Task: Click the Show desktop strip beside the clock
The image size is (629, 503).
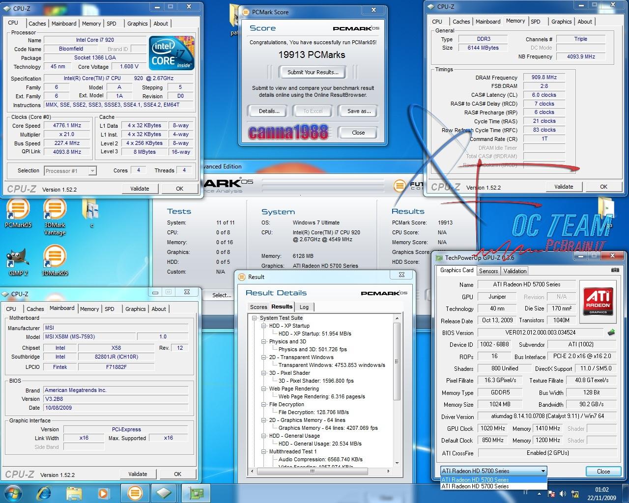Action: click(626, 493)
